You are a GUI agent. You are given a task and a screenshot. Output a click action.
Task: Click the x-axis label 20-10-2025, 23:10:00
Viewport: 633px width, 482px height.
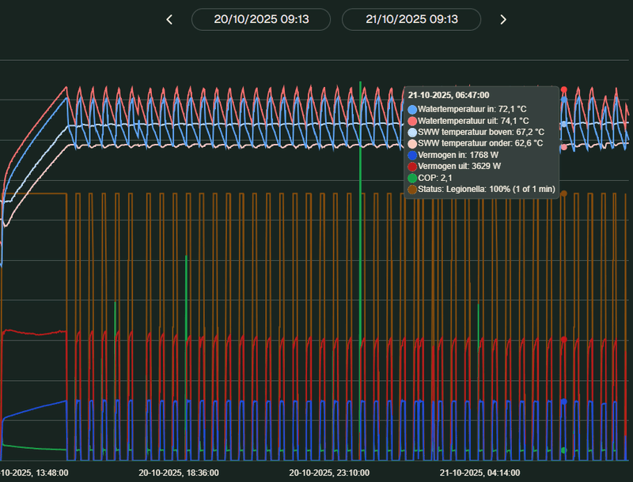click(x=329, y=473)
